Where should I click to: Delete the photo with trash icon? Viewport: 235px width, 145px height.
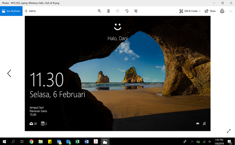pyautogui.click(x=108, y=11)
